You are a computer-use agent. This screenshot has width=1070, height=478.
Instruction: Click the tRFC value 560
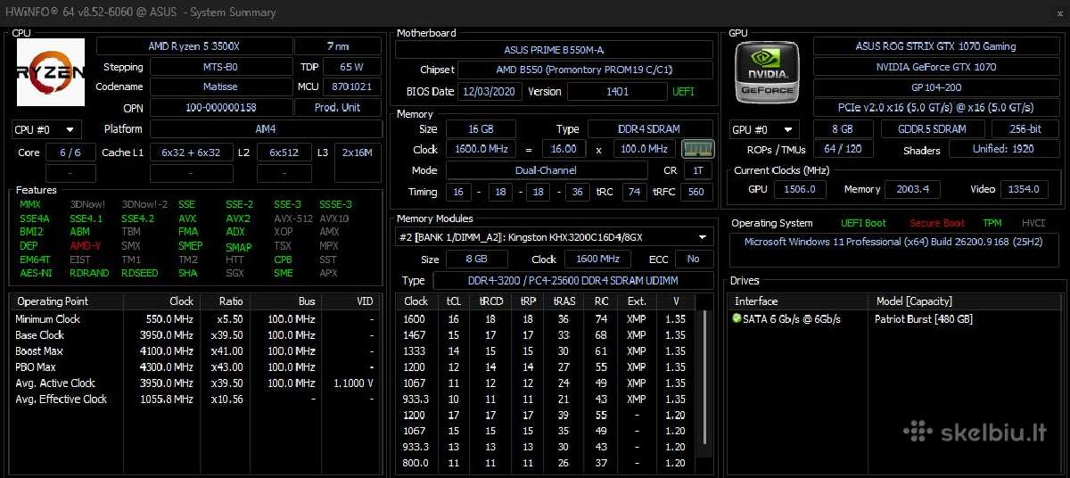[696, 192]
